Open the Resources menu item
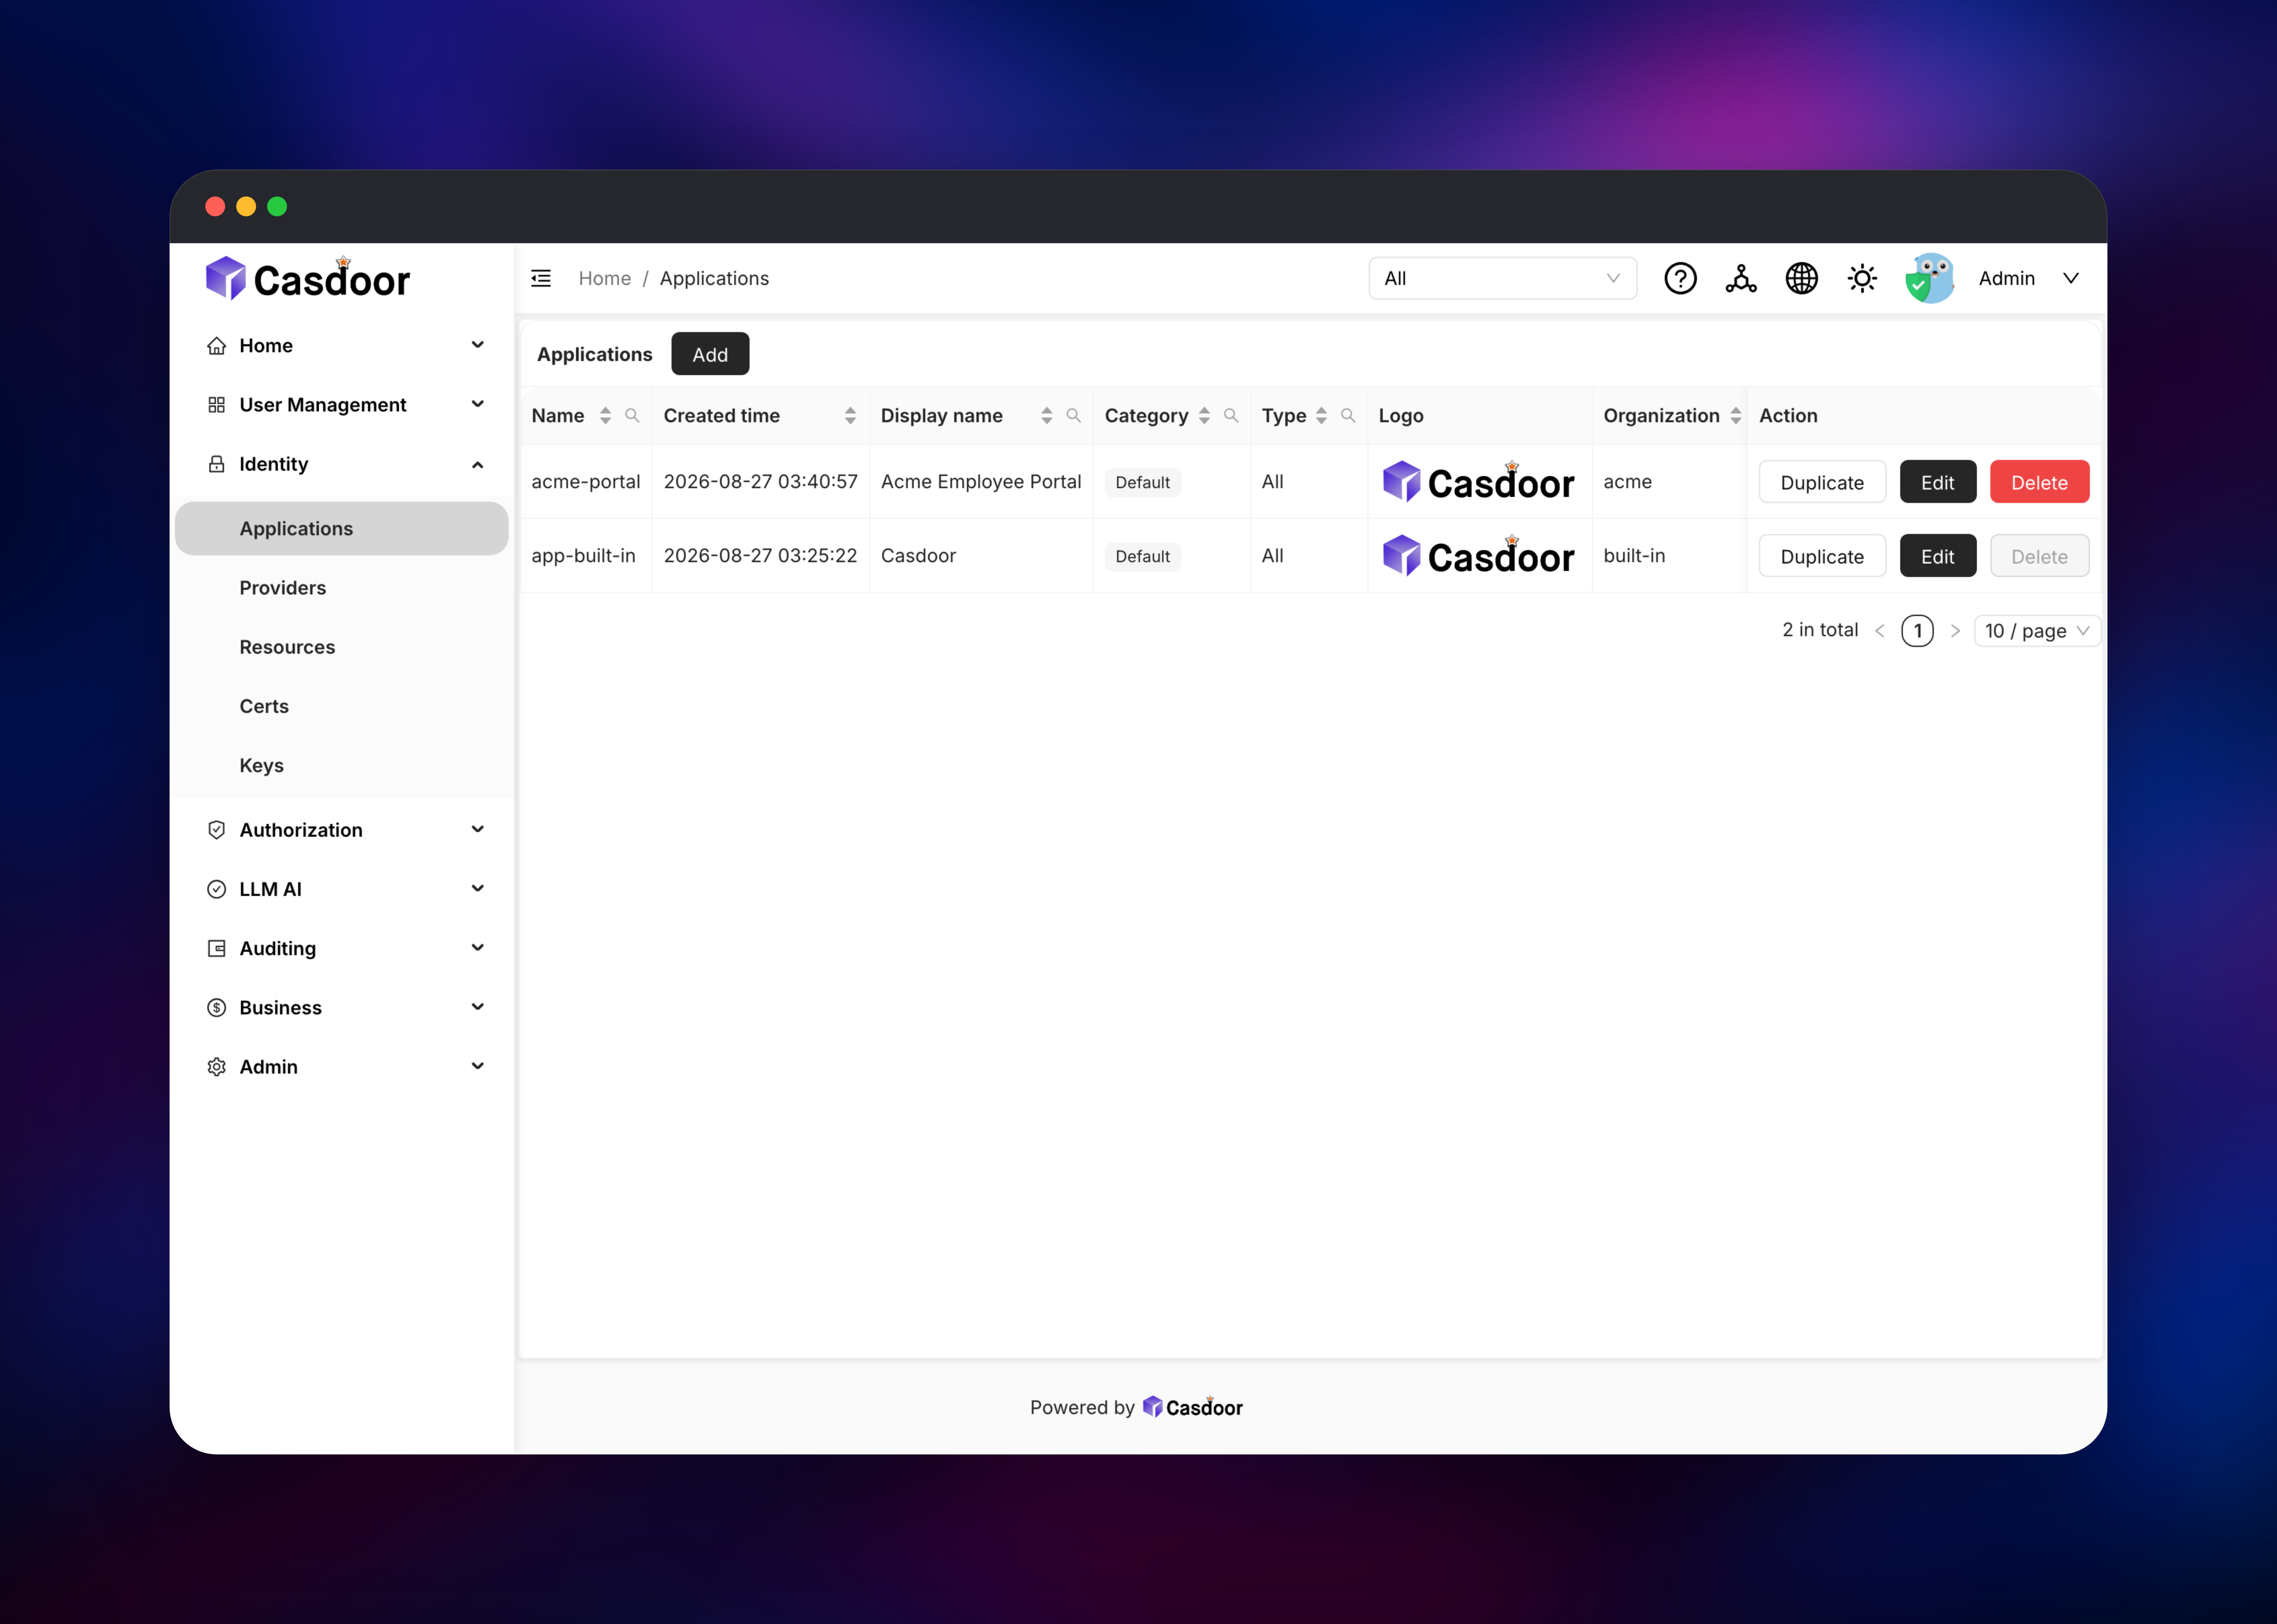Screen dimensions: 2277x1624 click(342, 647)
